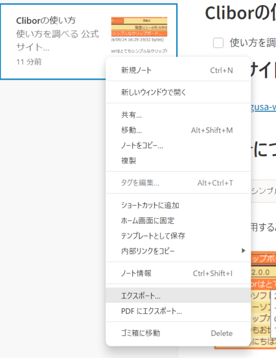
Task: Select PDF にエクスポート... option
Action: pyautogui.click(x=178, y=311)
